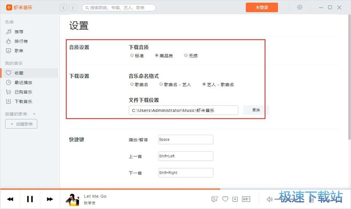Select 标准 download quality
Image resolution: width=351 pixels, height=209 pixels.
point(132,55)
